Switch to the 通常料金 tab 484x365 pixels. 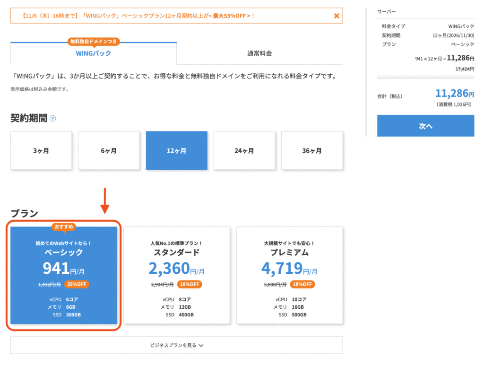(259, 53)
